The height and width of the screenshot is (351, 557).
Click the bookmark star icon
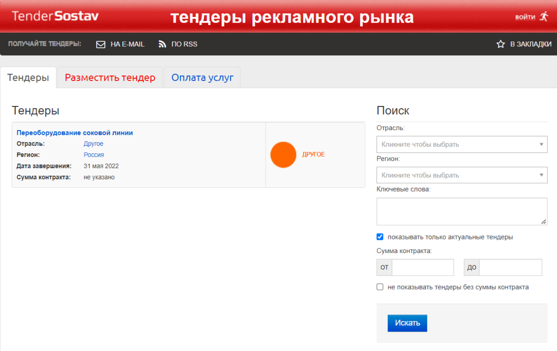tap(501, 44)
